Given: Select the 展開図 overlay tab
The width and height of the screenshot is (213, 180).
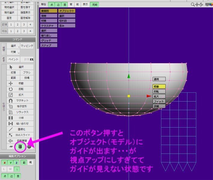Looking at the screenshot, I should tap(49, 11).
